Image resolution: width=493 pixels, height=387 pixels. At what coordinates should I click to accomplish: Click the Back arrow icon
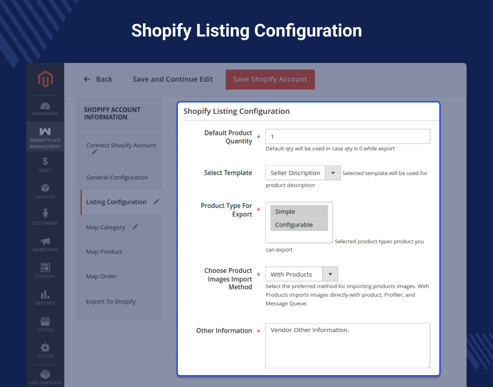pos(87,79)
